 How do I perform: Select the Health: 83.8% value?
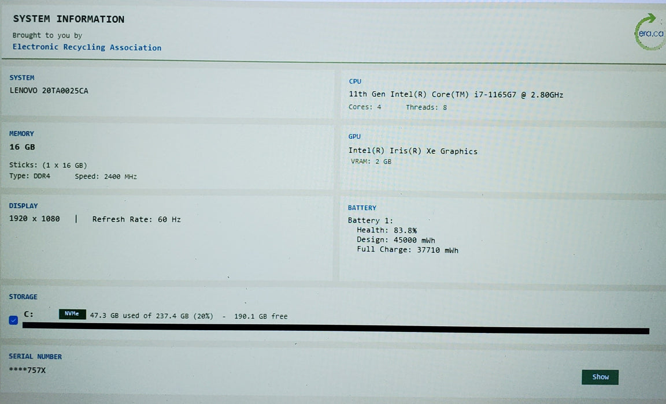(x=387, y=230)
